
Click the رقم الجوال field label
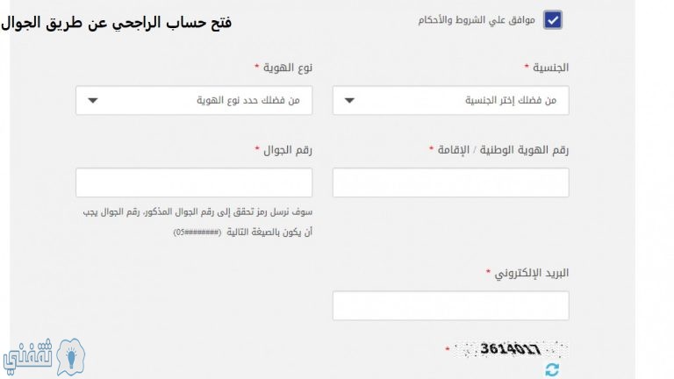(288, 150)
